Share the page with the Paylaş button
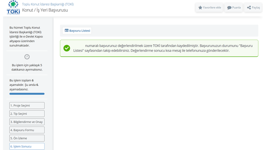The image size is (266, 150). point(253,8)
